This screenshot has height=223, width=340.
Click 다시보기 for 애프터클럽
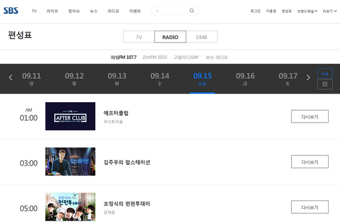pyautogui.click(x=309, y=116)
